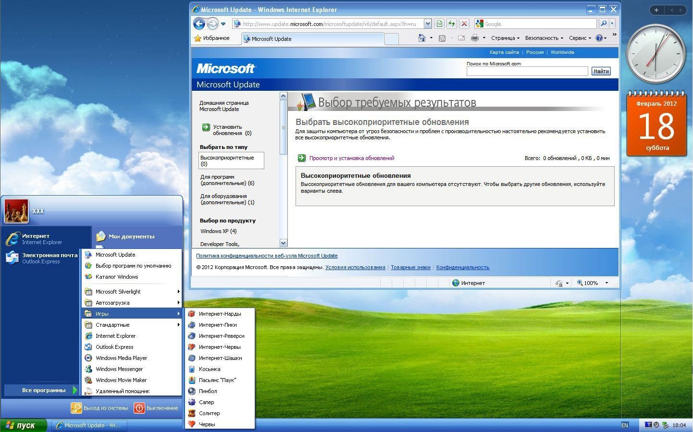Click the Internet Explorer Forward arrow button
The width and height of the screenshot is (693, 432).
tap(212, 24)
